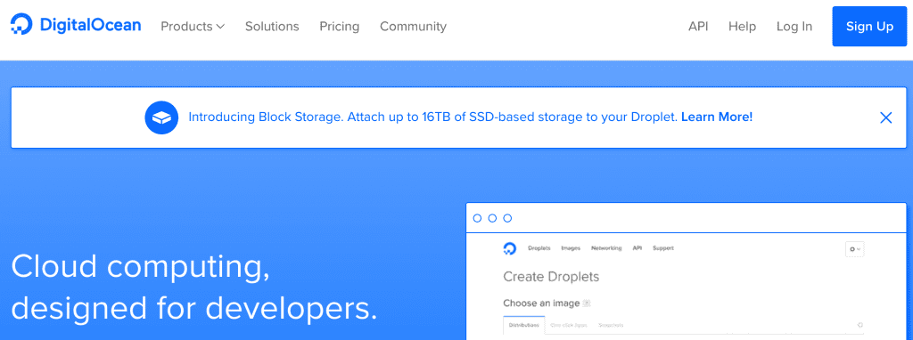Expand the Products dropdown menu
Screen dimensions: 913x340
pos(193,27)
